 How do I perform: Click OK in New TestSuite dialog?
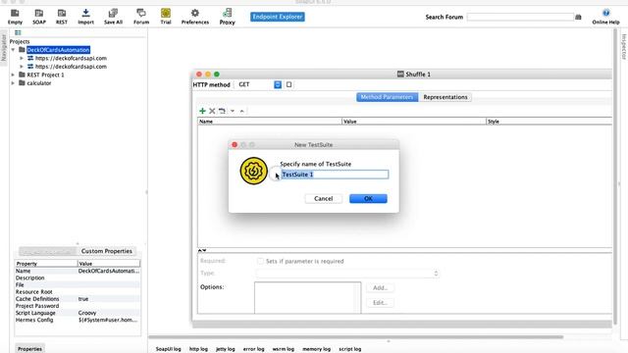click(368, 198)
